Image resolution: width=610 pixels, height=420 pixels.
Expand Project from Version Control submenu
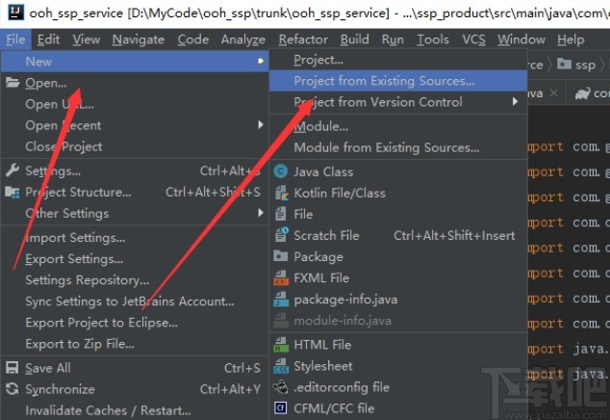click(x=516, y=102)
